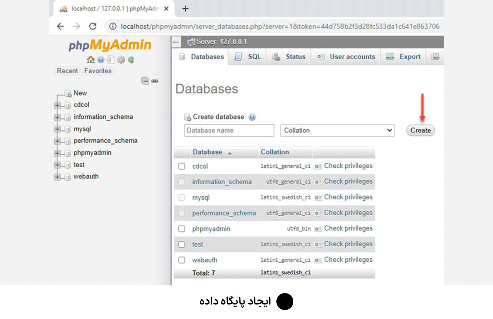Check the cdcol database checkbox
The height and width of the screenshot is (319, 493).
coord(182,166)
